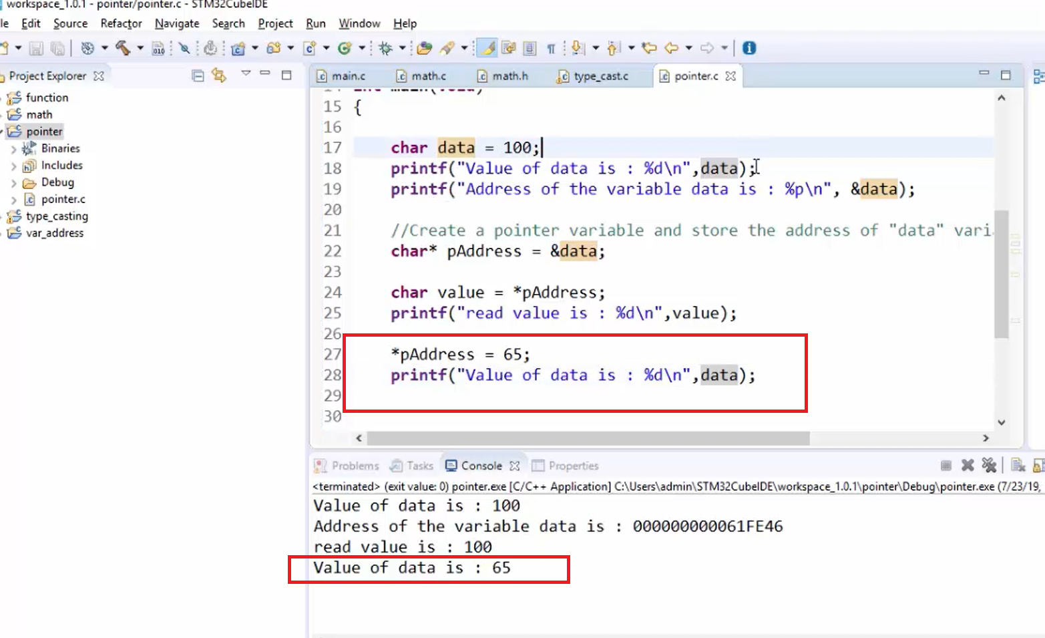This screenshot has width=1045, height=638.
Task: Open the Edit menu
Action: click(x=31, y=23)
